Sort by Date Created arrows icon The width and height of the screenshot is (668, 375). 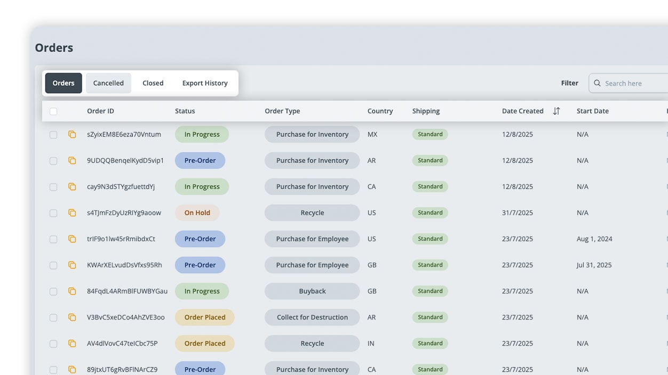tap(556, 111)
